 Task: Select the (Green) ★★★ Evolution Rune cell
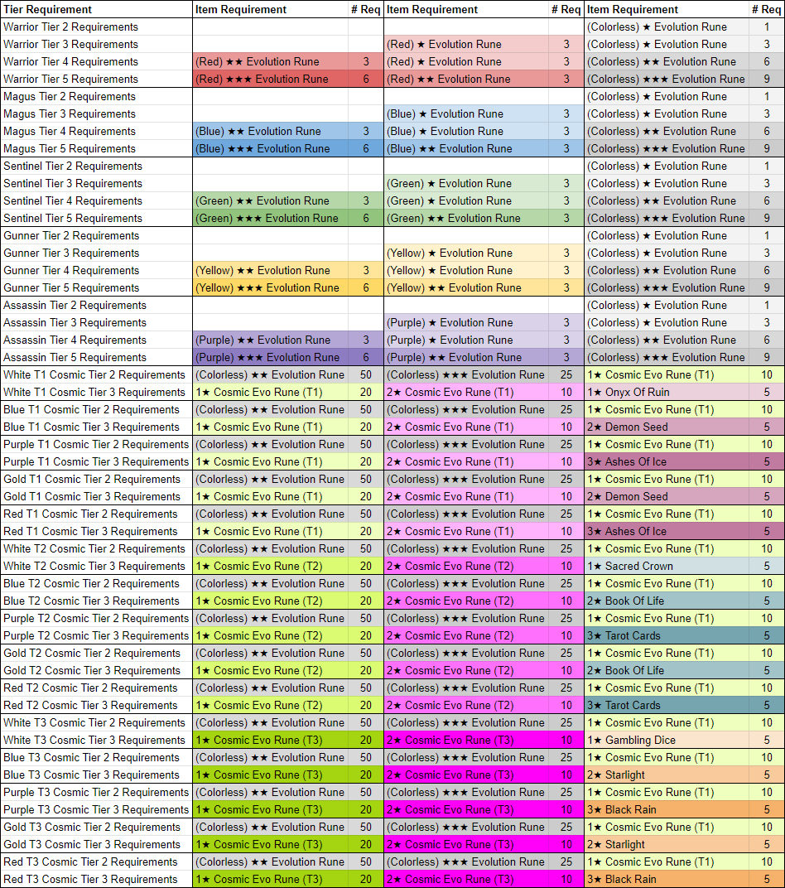pyautogui.click(x=267, y=218)
